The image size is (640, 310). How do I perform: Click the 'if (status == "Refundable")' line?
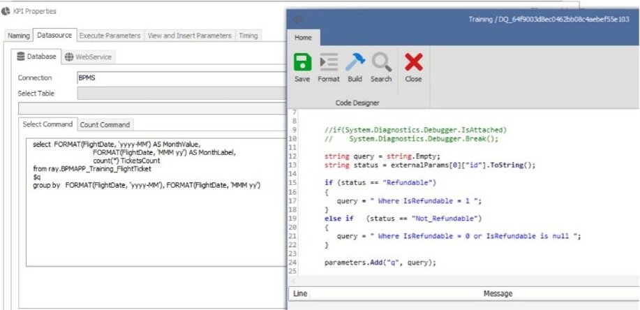380,182
